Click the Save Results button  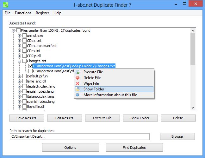click(x=26, y=118)
